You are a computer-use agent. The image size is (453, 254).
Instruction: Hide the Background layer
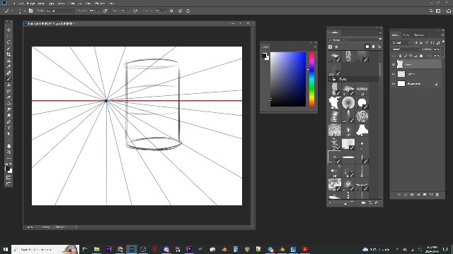[394, 84]
